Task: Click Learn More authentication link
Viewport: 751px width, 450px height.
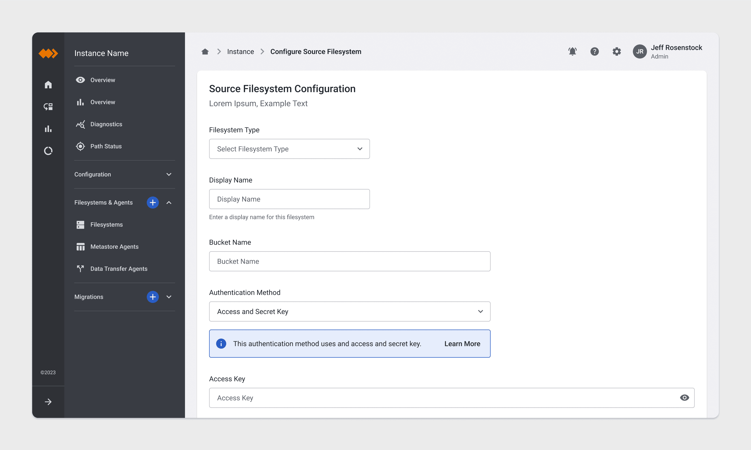Action: click(462, 343)
